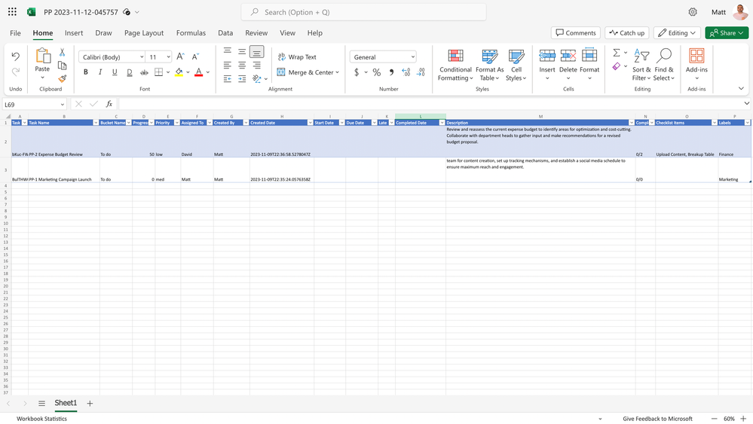Decrease font size with the smaller A icon
The width and height of the screenshot is (753, 424).
[195, 56]
